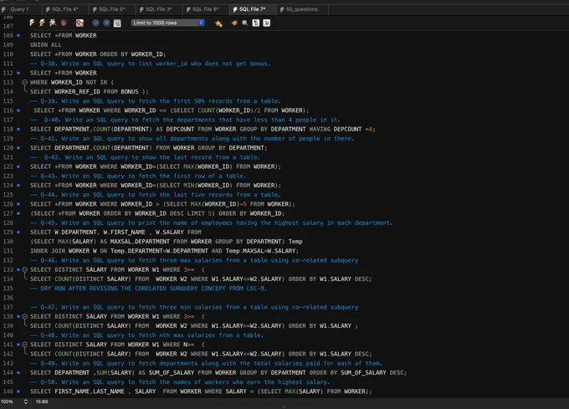The width and height of the screenshot is (569, 409).
Task: Switch to the SQL File 4* tab
Action: tap(65, 9)
